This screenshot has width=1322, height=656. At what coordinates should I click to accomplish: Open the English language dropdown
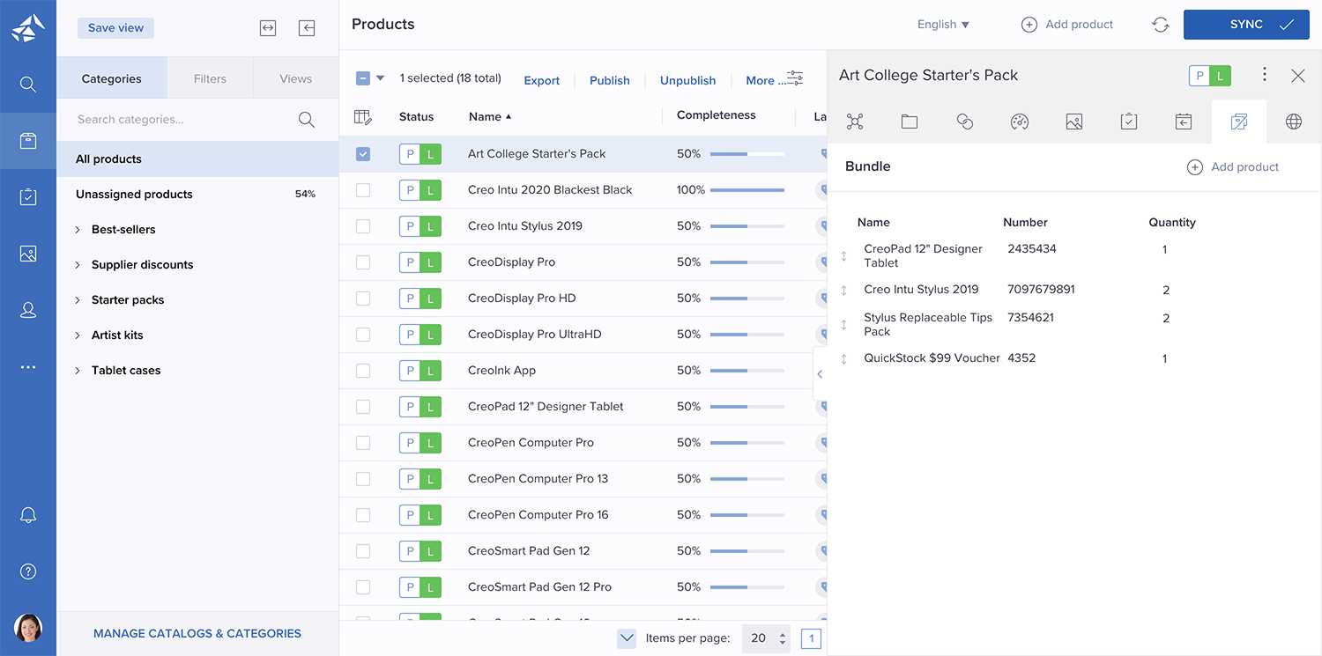pyautogui.click(x=943, y=25)
